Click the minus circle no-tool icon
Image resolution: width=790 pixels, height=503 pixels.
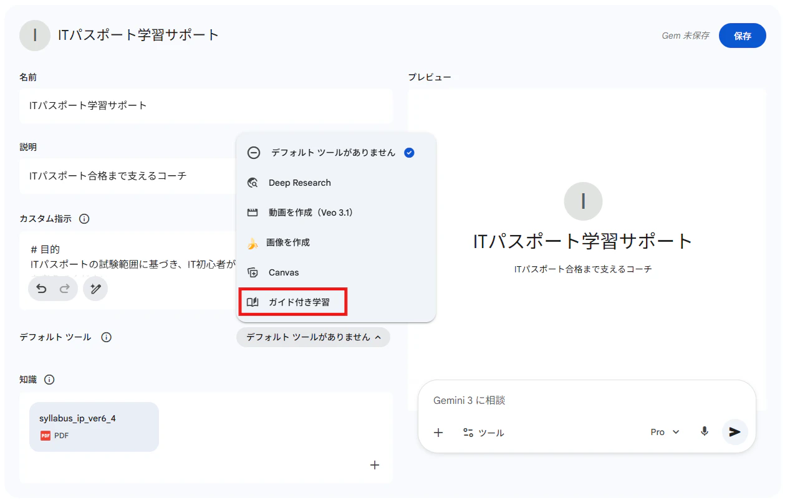(253, 153)
